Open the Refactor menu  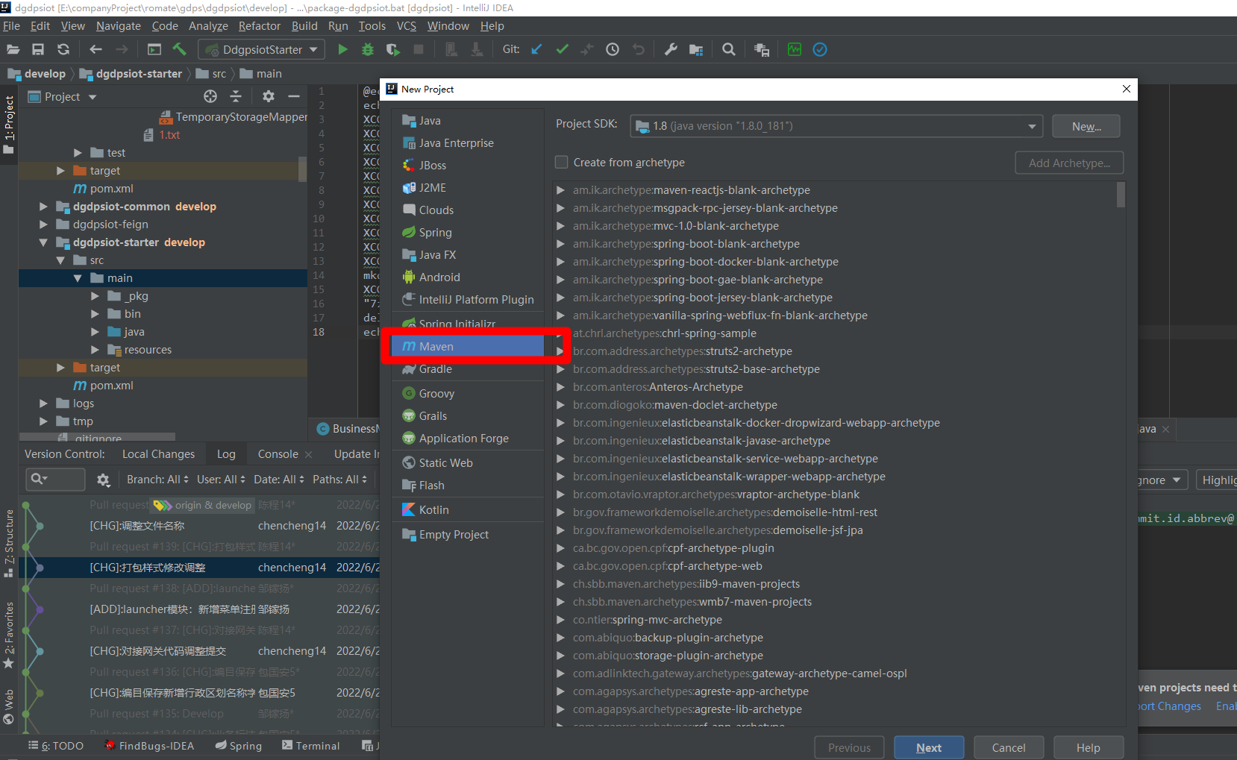(x=260, y=26)
